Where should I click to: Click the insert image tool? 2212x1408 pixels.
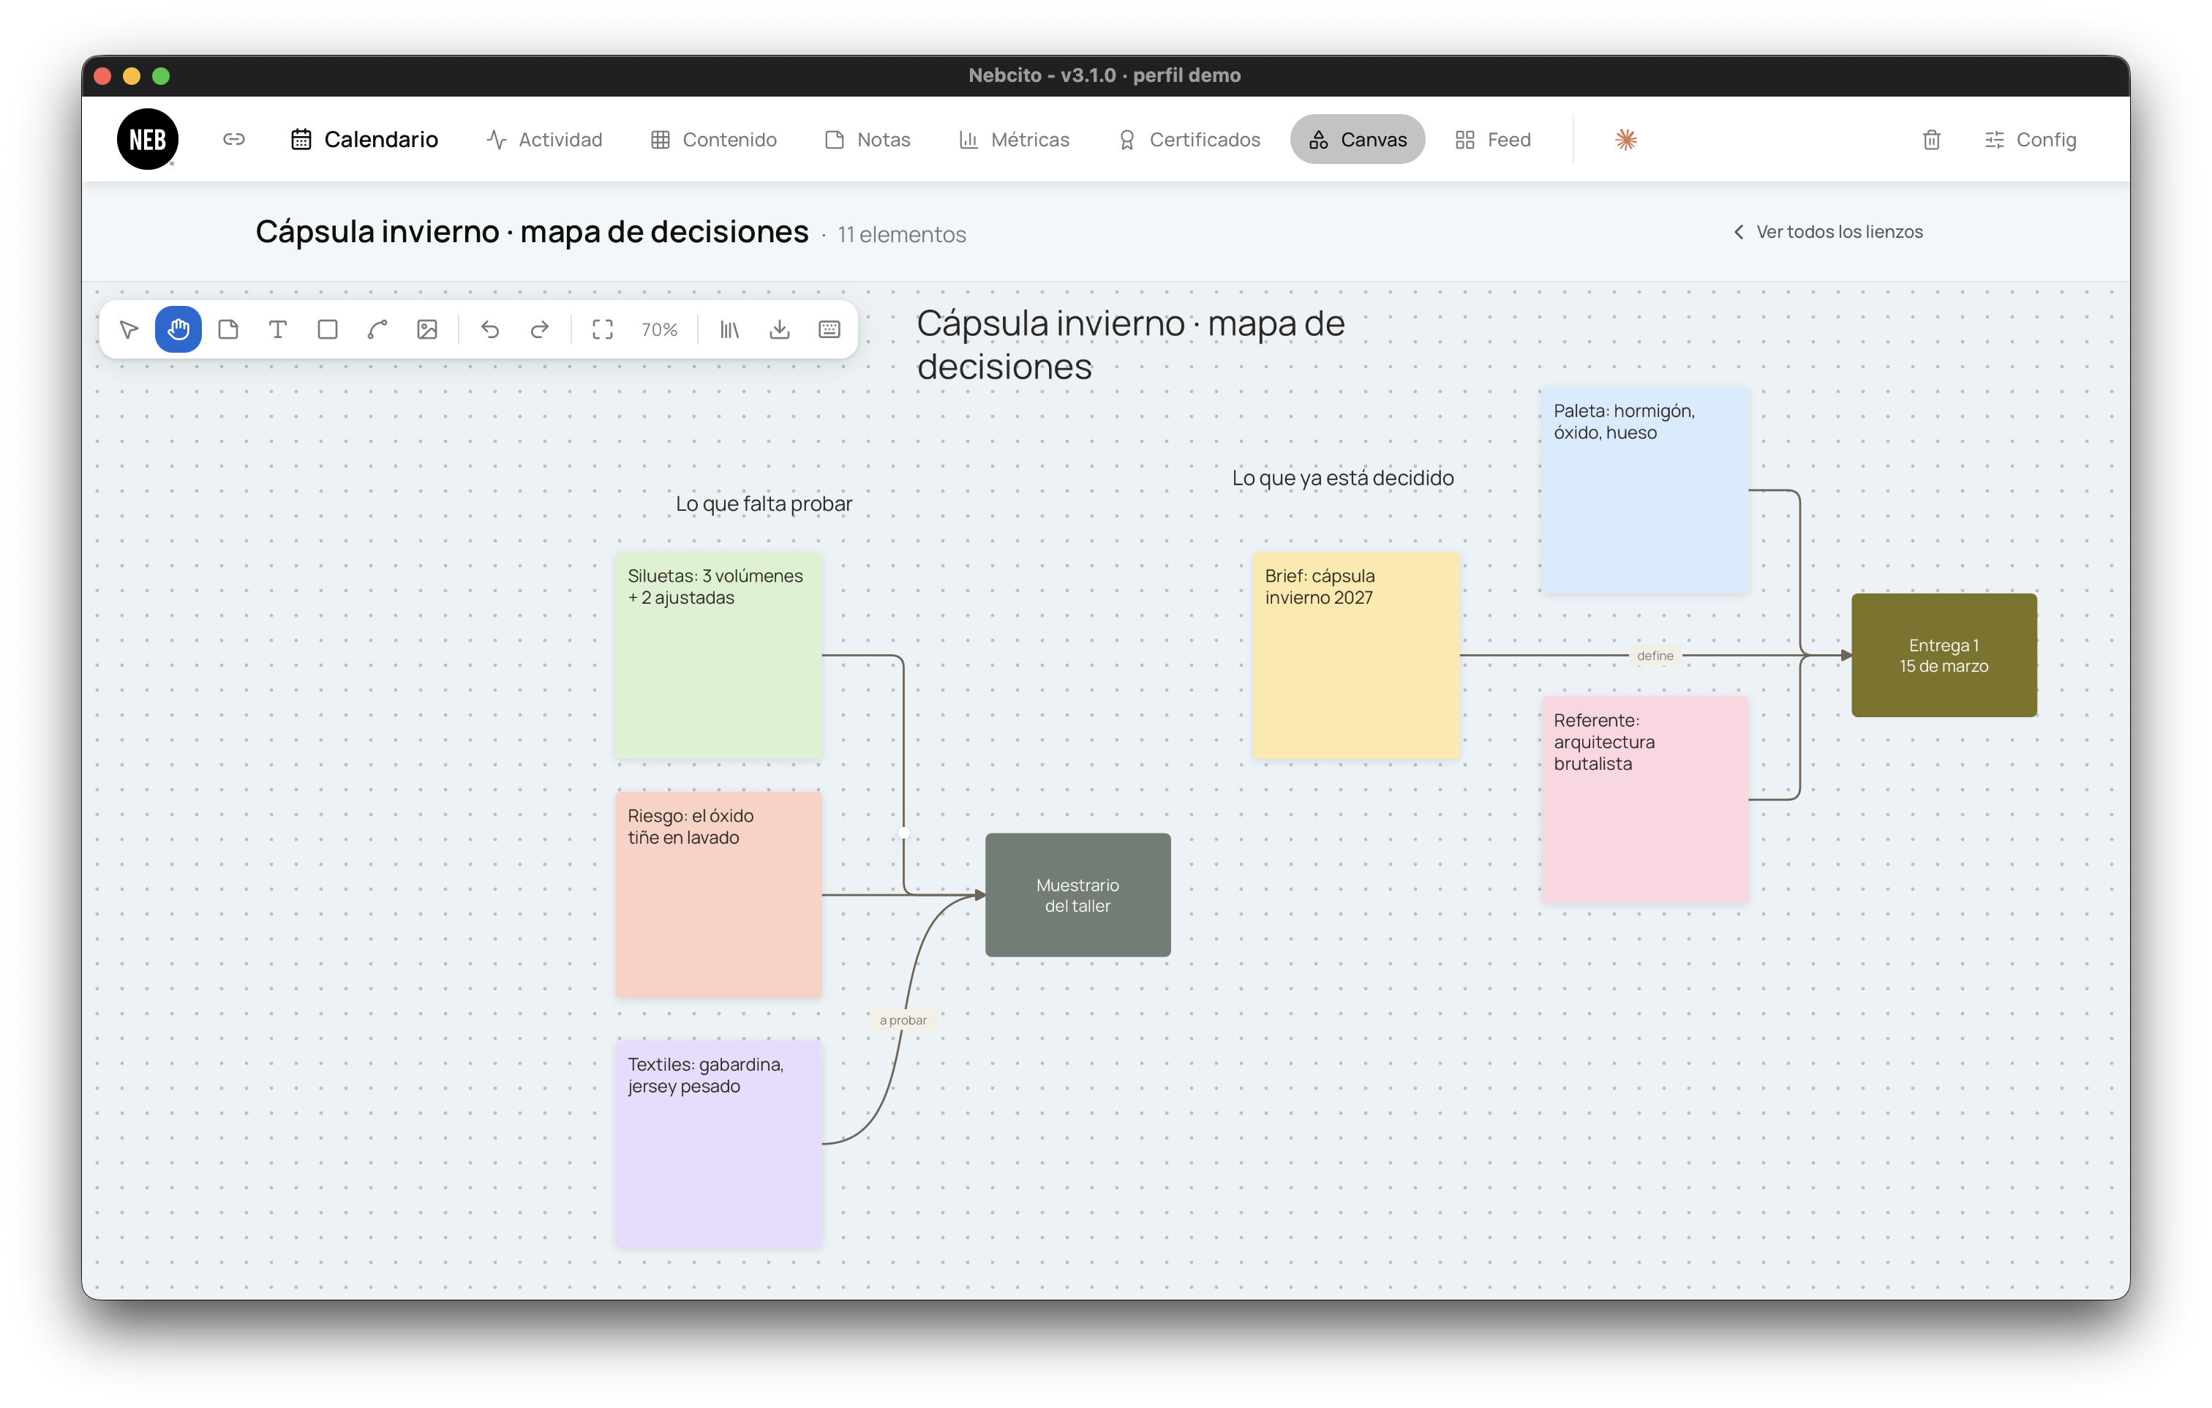pos(427,329)
